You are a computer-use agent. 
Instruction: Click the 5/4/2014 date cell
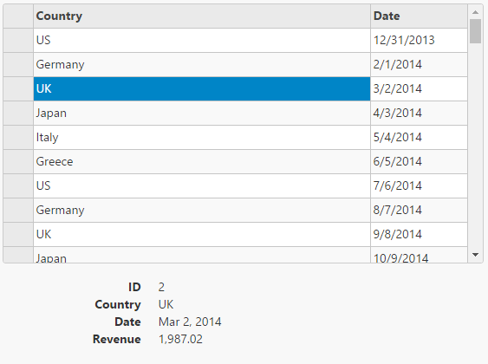coord(419,138)
